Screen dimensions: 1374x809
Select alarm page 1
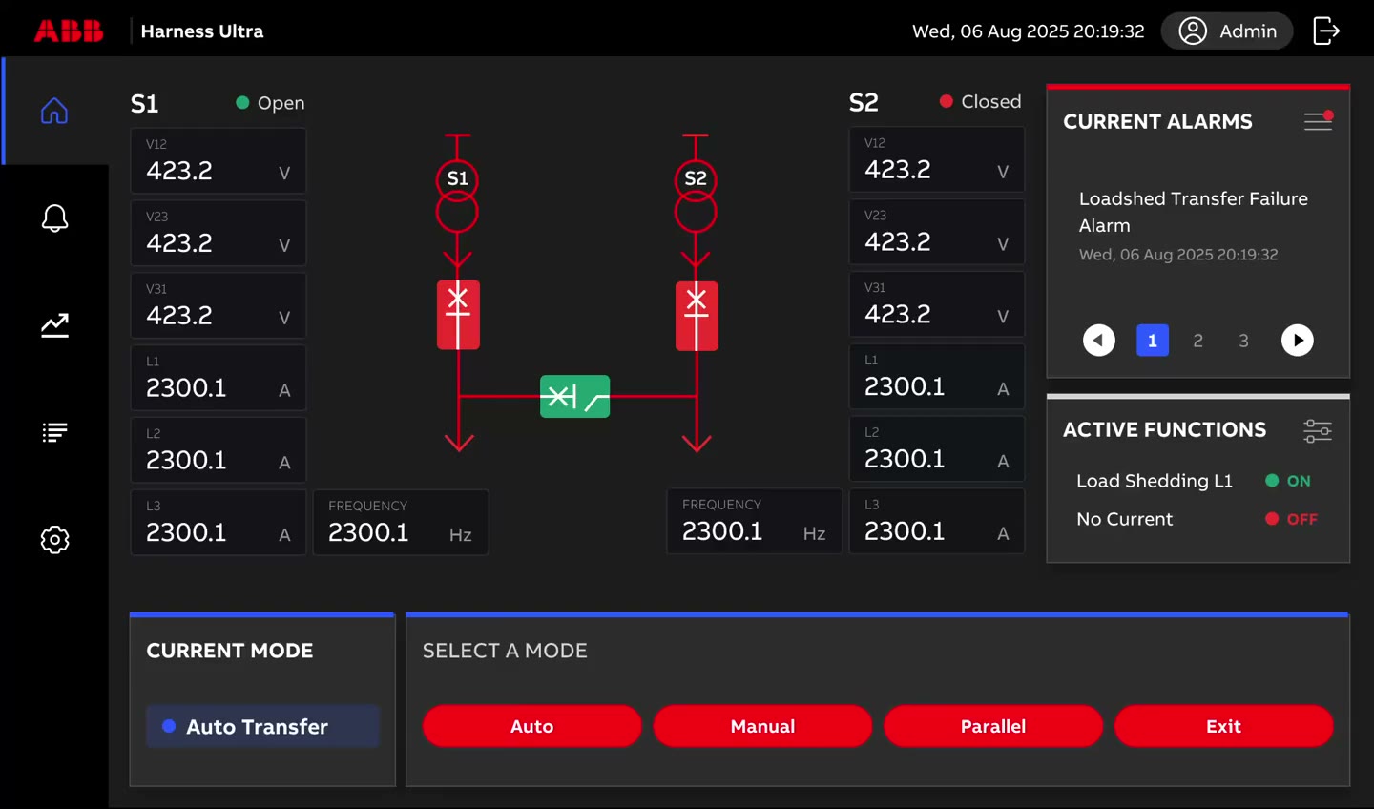pyautogui.click(x=1153, y=341)
